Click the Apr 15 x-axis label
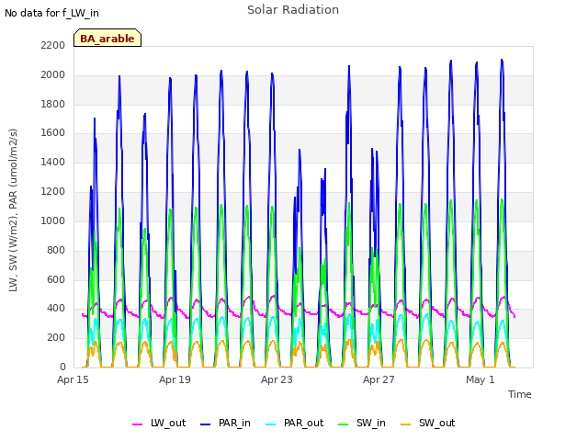 point(73,379)
